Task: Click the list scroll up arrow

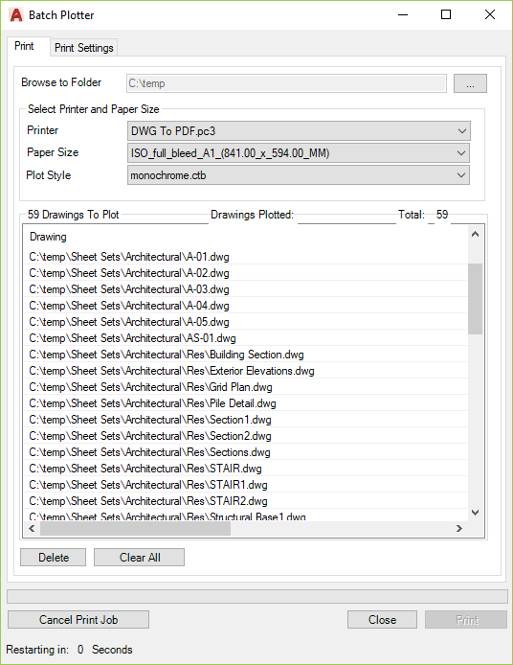Action: [476, 234]
